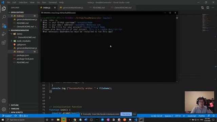Click the Windows Start button
Image resolution: width=217 pixels, height=122 pixels.
tap(3, 120)
